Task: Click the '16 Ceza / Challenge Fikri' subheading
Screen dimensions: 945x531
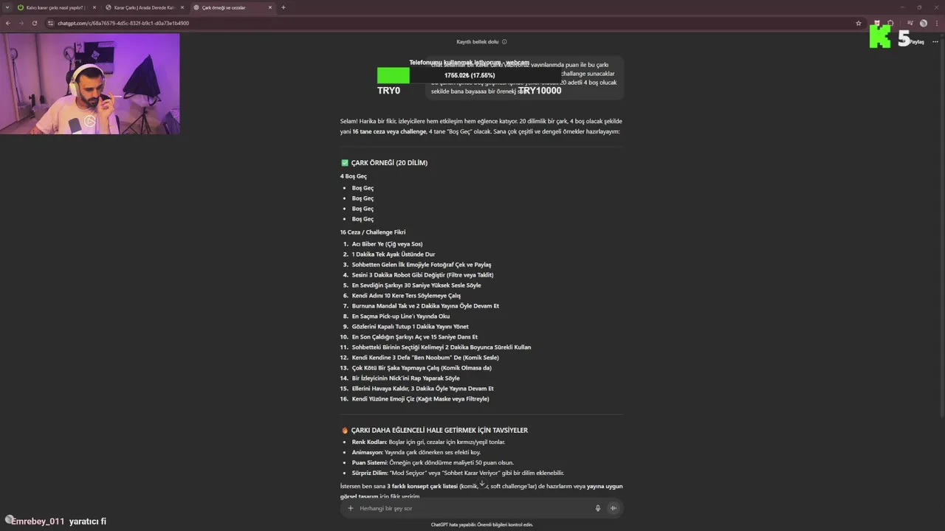Action: (373, 232)
